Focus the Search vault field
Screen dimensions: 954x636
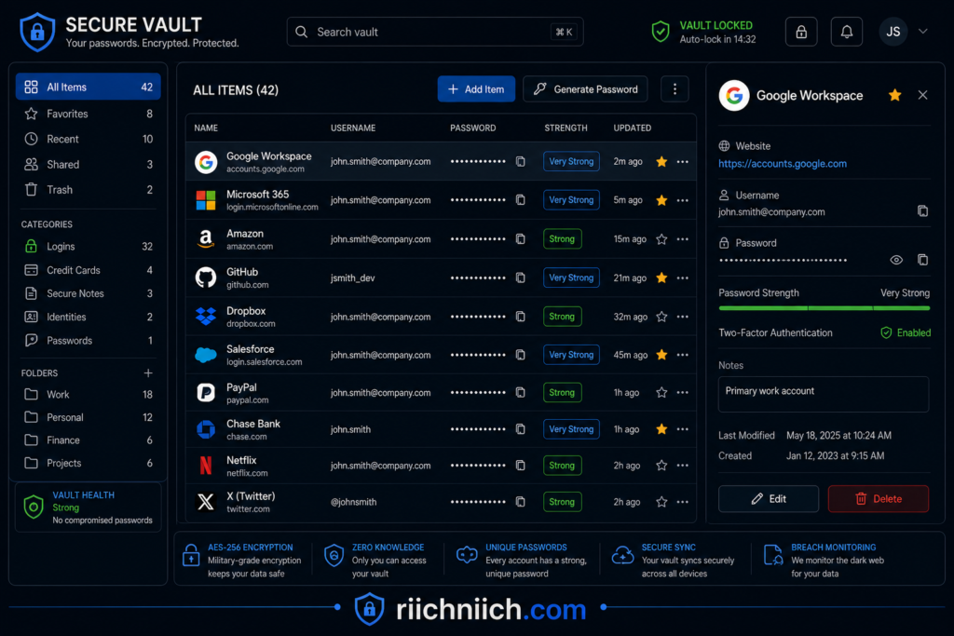435,32
